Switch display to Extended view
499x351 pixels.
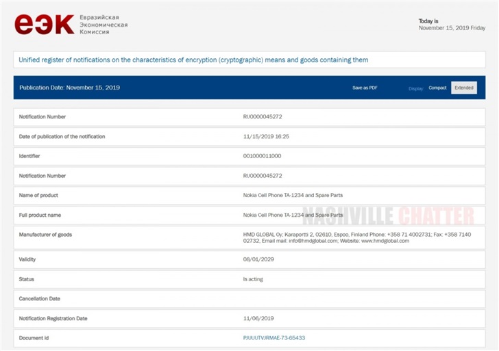pos(464,88)
